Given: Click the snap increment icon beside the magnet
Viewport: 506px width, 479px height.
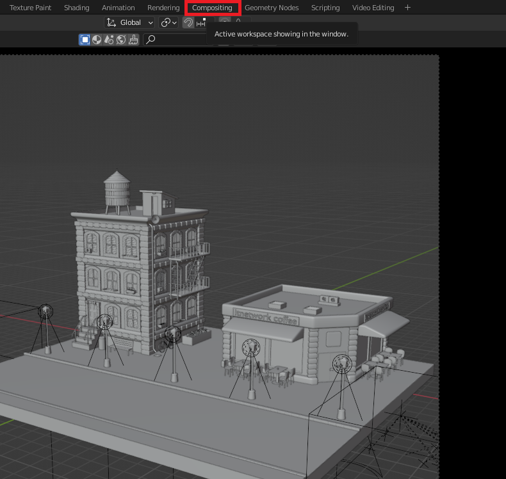Looking at the screenshot, I should tap(201, 22).
